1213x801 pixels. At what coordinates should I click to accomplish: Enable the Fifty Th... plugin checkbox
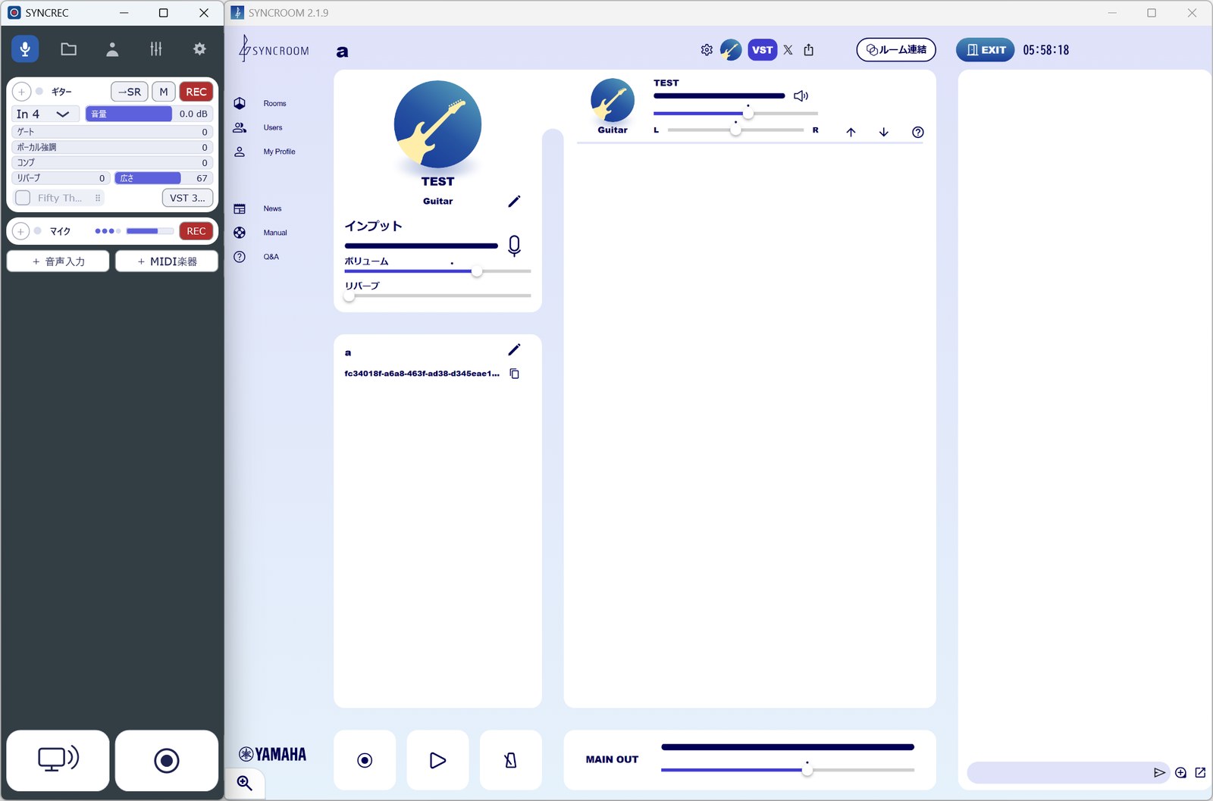click(x=23, y=198)
